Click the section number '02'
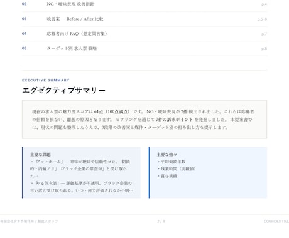The height and width of the screenshot is (238, 289). [25, 4]
